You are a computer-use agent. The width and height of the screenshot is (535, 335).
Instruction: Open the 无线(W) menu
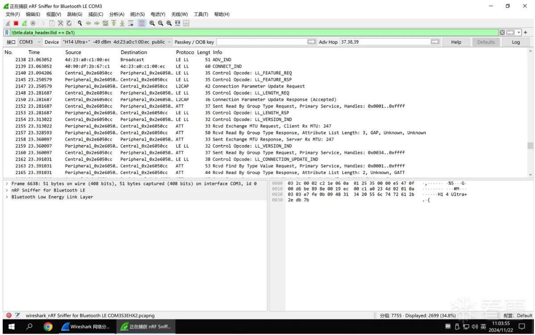tap(180, 14)
